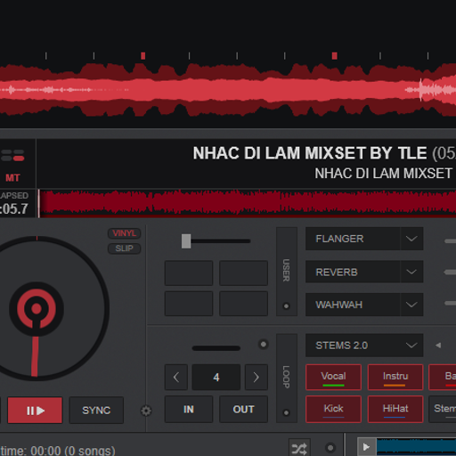Click the bottom-left empty custom pad
456x456 pixels.
pyautogui.click(x=189, y=304)
